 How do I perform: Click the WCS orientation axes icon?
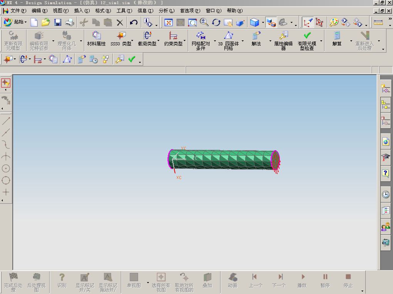pyautogui.click(x=308, y=23)
